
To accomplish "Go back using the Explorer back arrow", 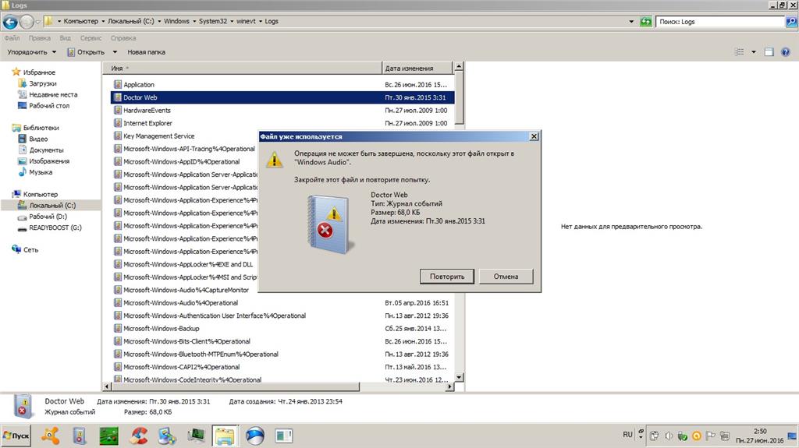I will (10, 22).
